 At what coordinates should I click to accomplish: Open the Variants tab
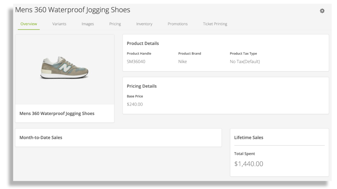[x=59, y=24]
